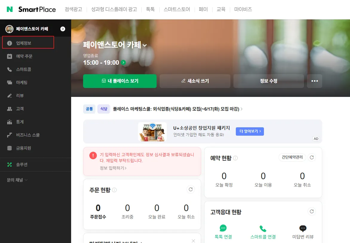Image resolution: width=350 pixels, height=243 pixels.
Task: Open 마케팅 icon in sidebar
Action: pyautogui.click(x=9, y=82)
